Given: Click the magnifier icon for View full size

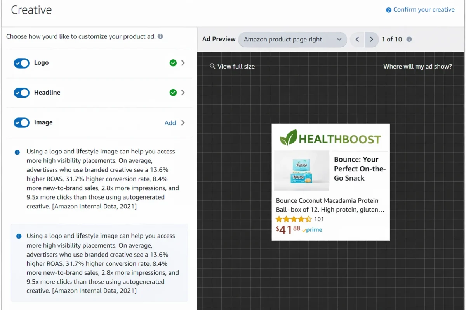Looking at the screenshot, I should click(x=212, y=66).
